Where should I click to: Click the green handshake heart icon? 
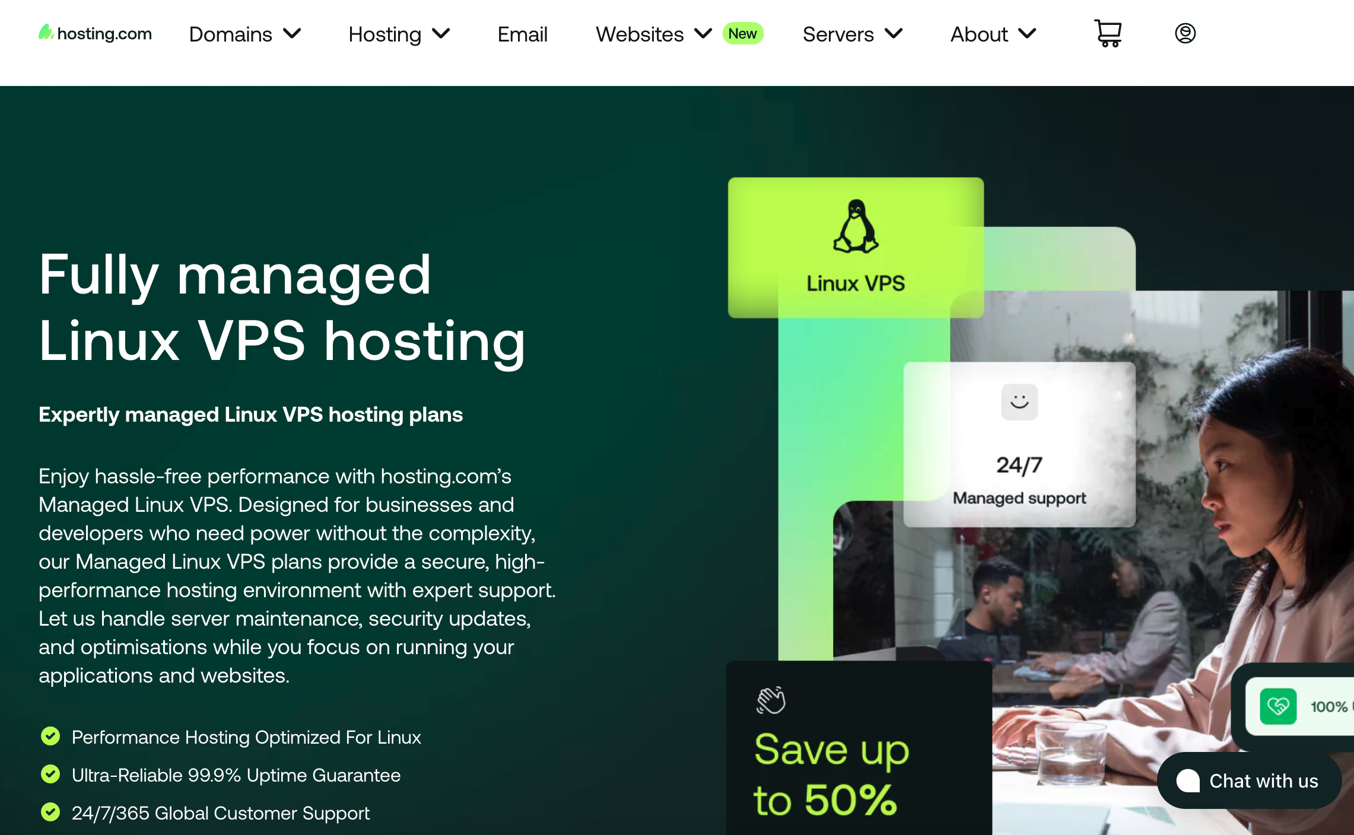1278,706
